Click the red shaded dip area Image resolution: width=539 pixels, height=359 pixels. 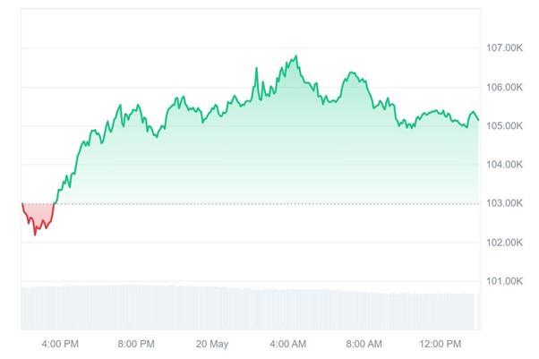38,213
